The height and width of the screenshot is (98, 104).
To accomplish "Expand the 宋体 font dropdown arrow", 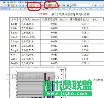I will [x=93, y=5].
